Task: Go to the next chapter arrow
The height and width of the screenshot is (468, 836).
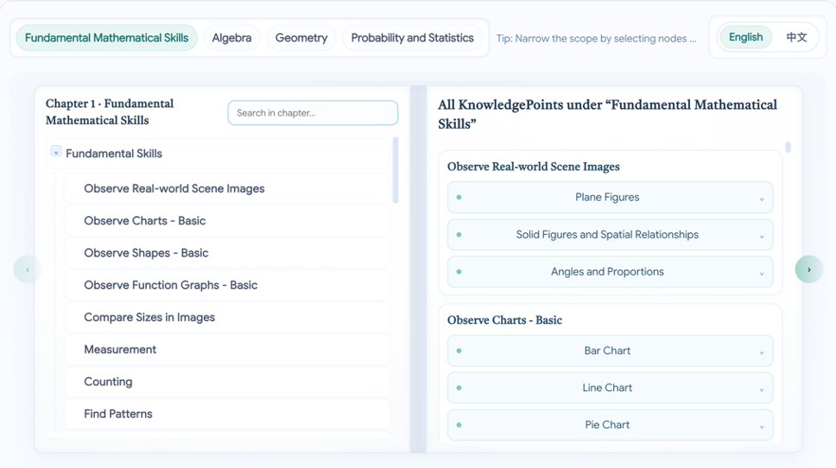Action: (809, 269)
